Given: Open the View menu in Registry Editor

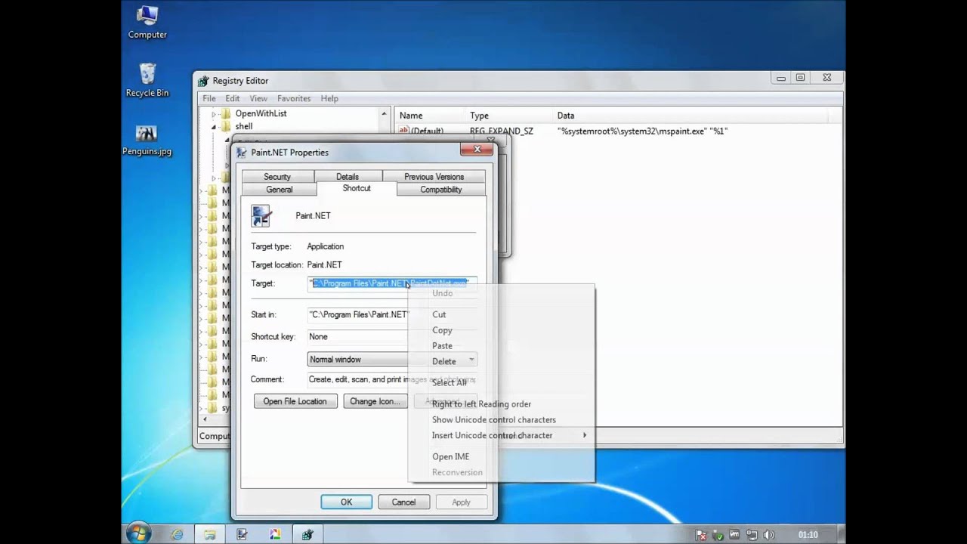Looking at the screenshot, I should click(x=258, y=98).
